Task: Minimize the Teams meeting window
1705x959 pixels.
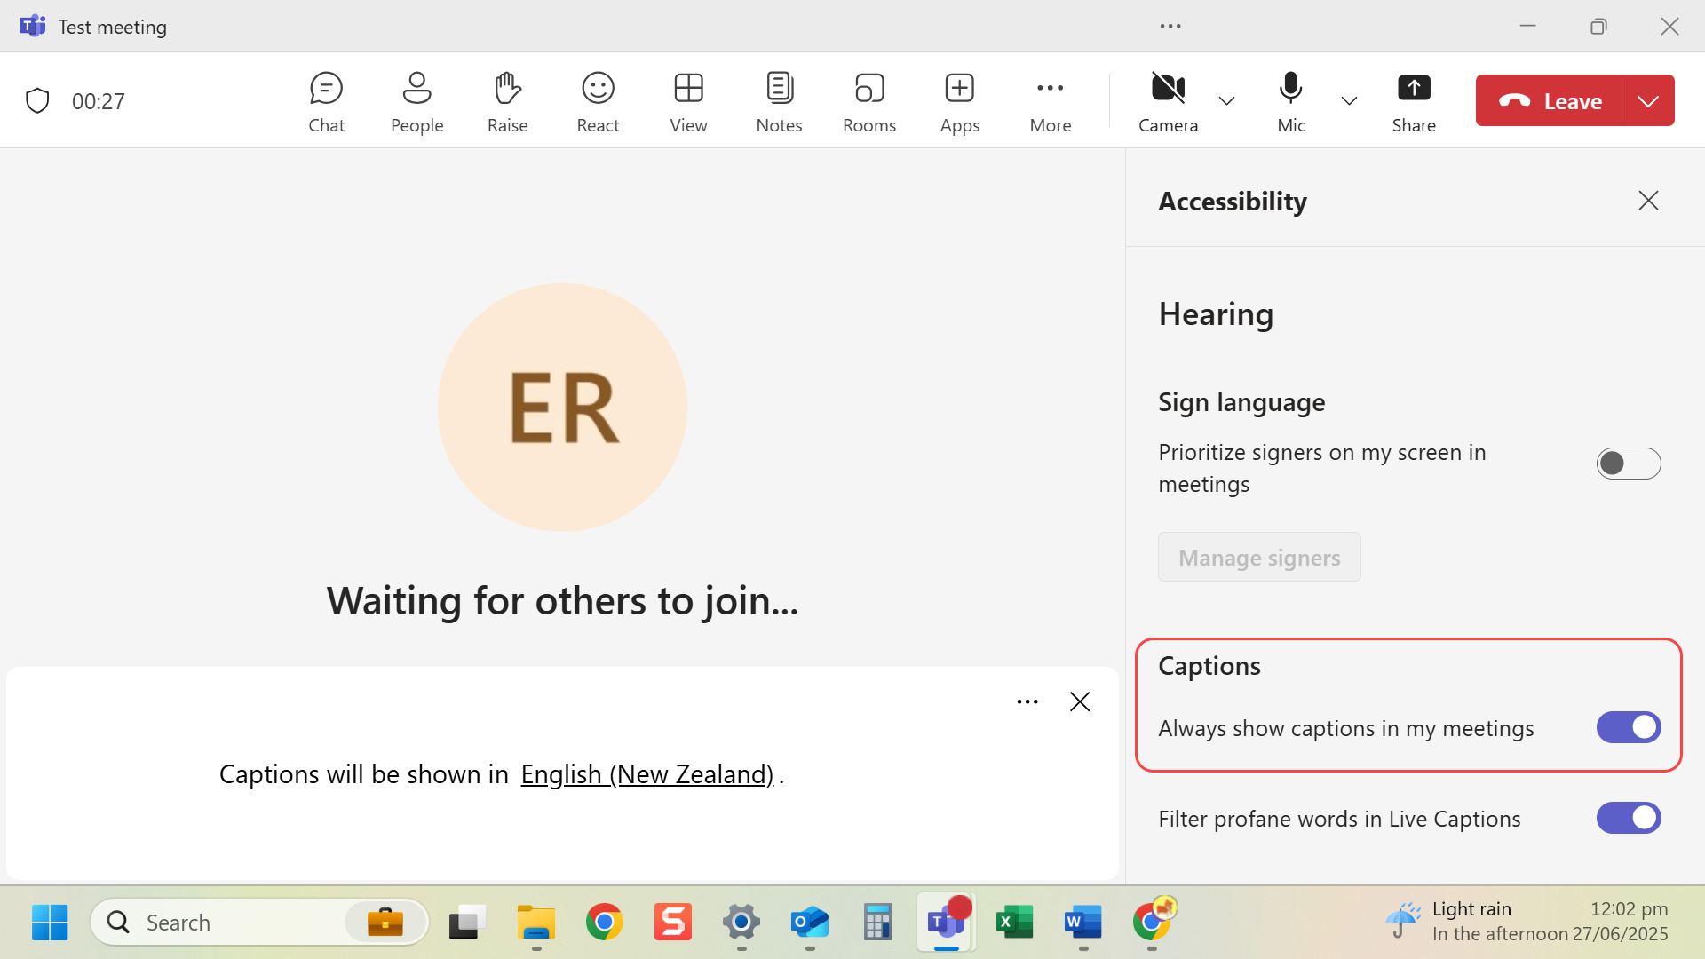Action: [1527, 26]
